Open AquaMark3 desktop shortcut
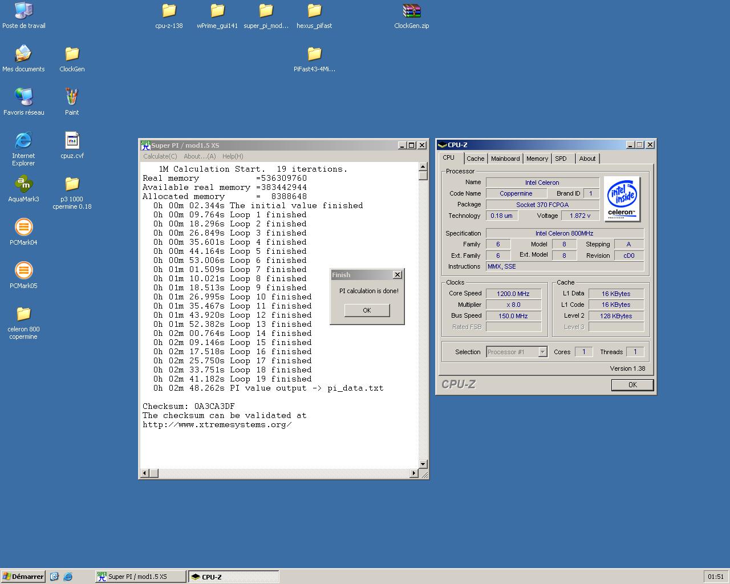 (23, 189)
